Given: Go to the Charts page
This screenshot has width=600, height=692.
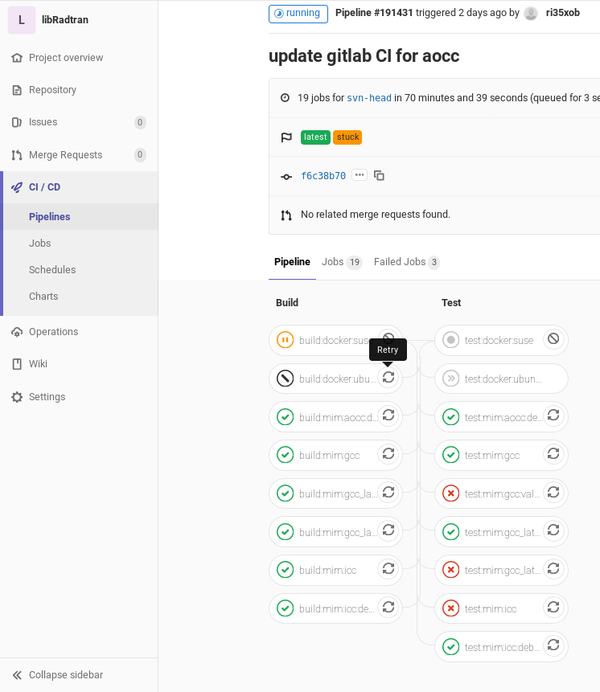Looking at the screenshot, I should 43,297.
